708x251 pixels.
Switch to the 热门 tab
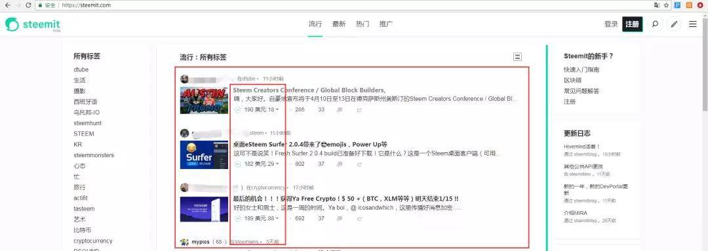coord(363,24)
